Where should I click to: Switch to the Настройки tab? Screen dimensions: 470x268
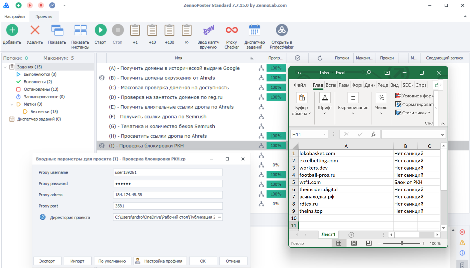(15, 16)
